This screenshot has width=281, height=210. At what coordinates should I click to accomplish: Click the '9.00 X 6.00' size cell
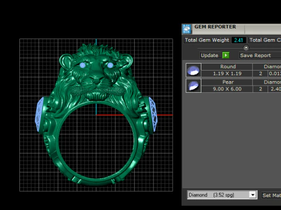[x=227, y=89]
